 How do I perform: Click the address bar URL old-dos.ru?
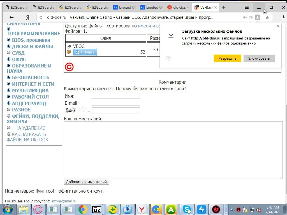[x=57, y=17]
